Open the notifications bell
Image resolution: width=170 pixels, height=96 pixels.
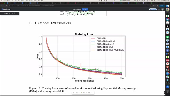pos(159,9)
